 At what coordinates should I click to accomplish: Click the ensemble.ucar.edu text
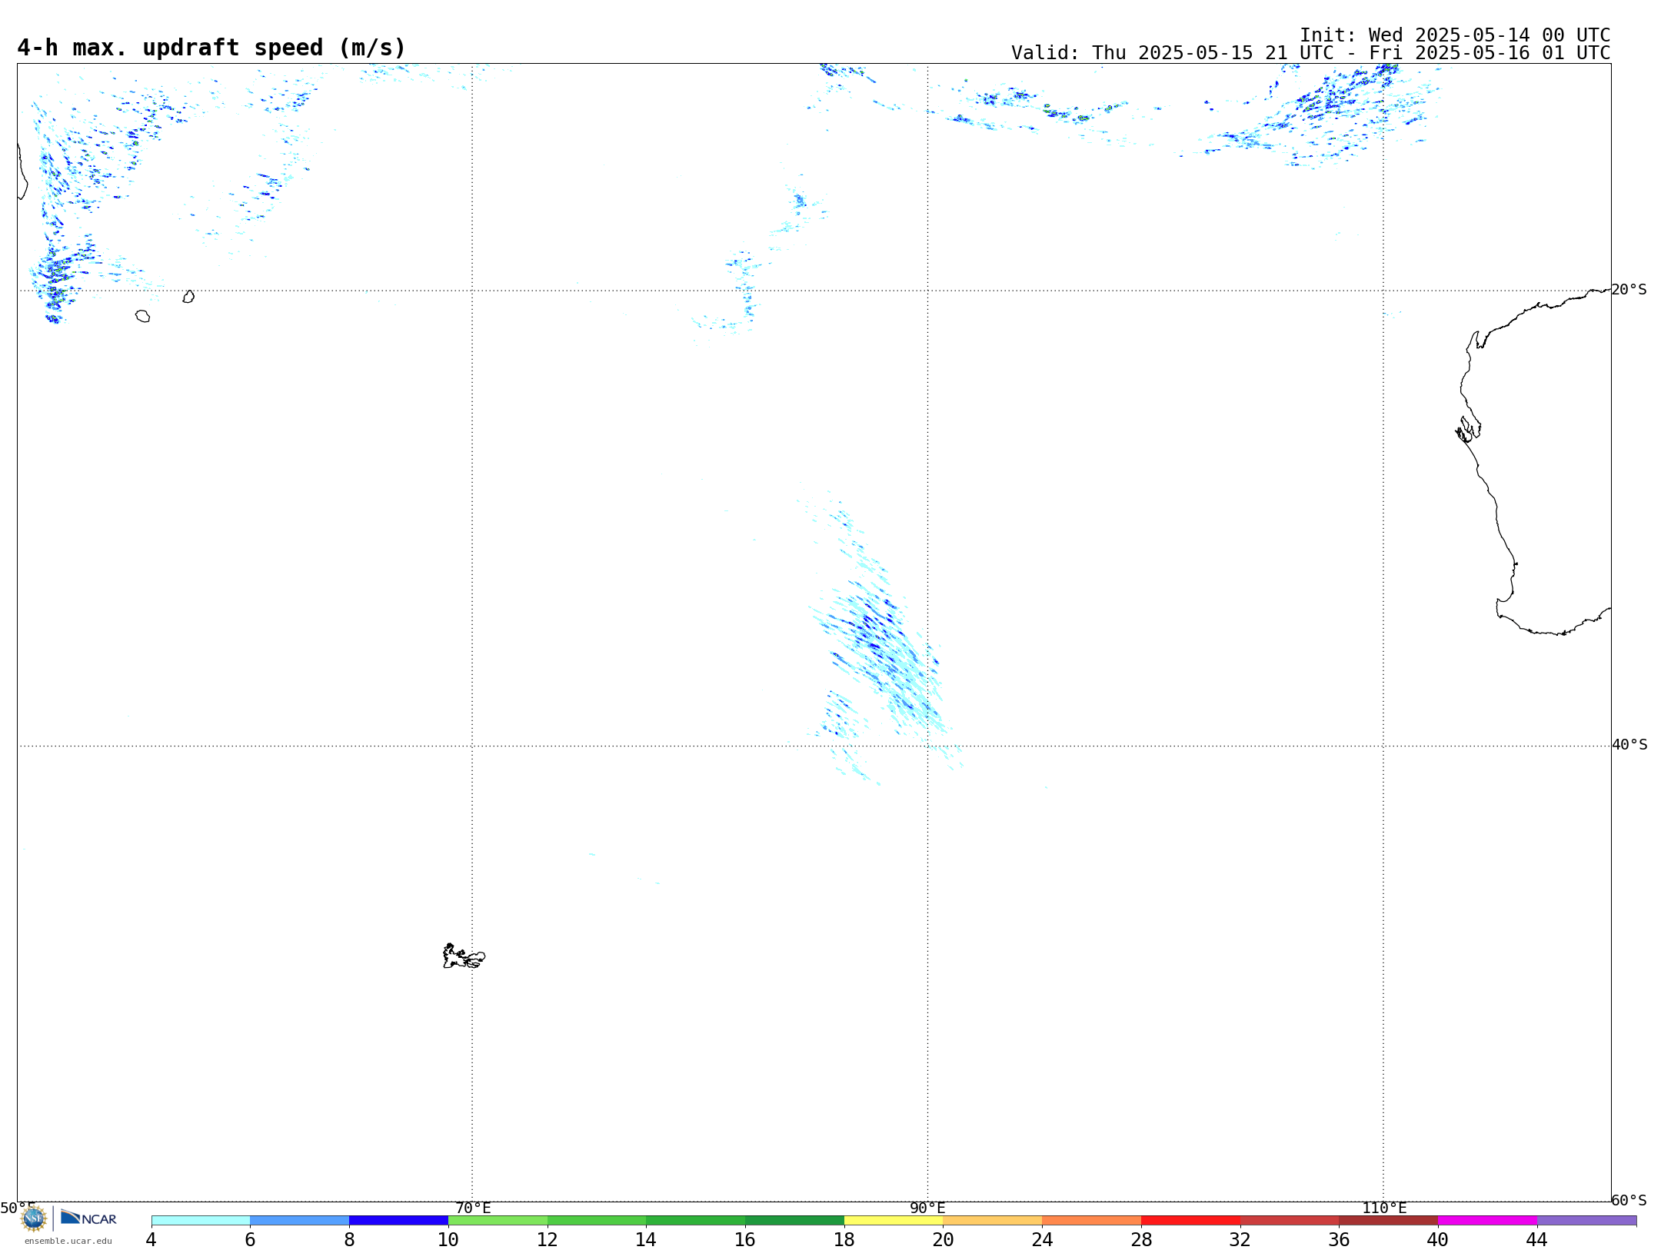(x=68, y=1241)
